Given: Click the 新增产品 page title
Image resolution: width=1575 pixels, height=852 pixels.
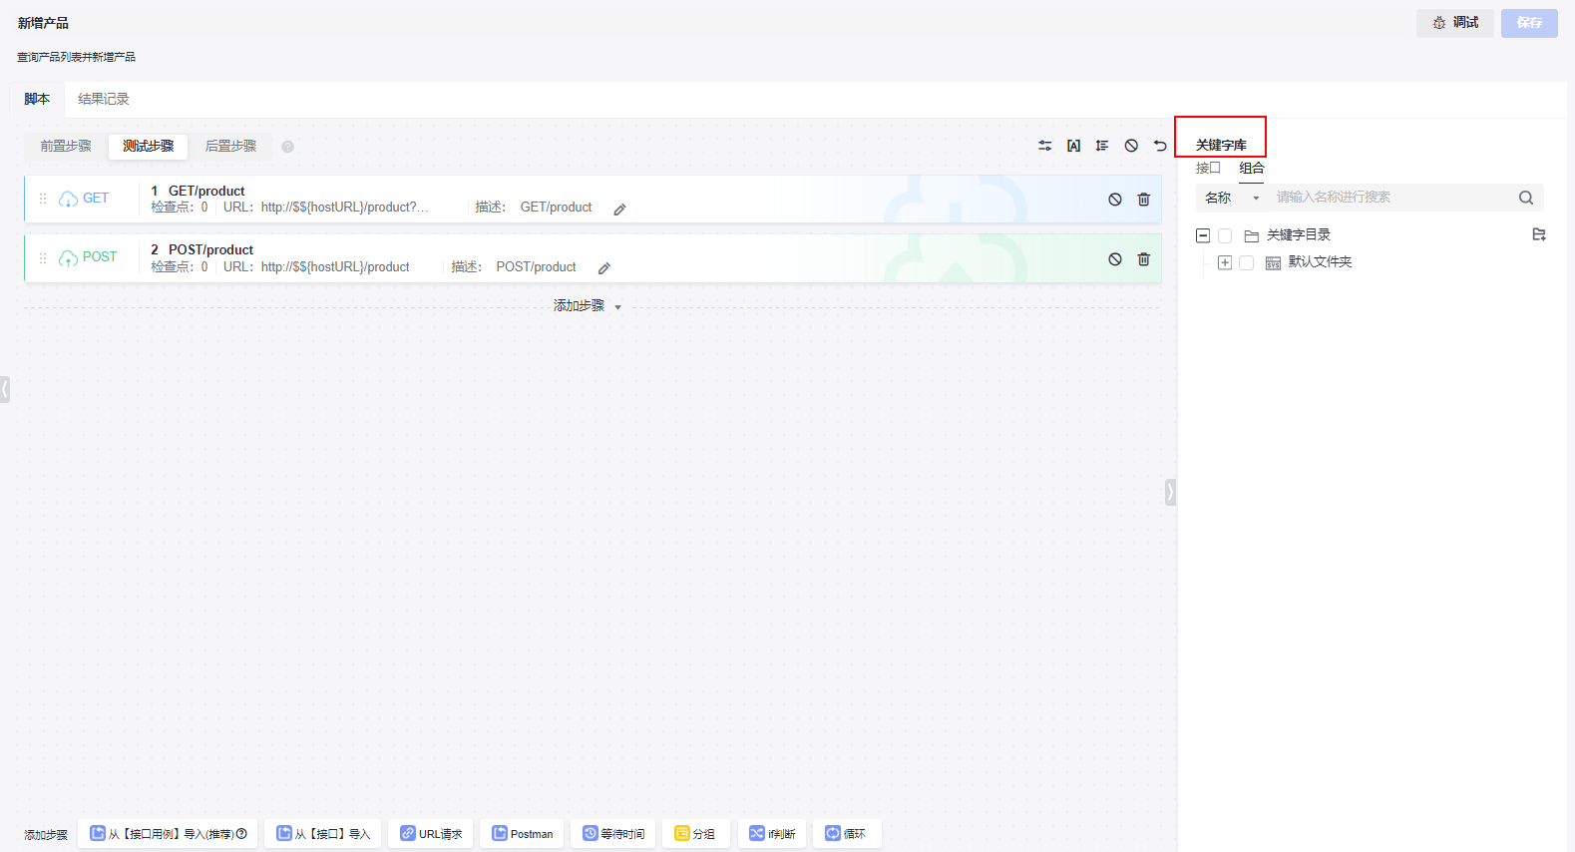Looking at the screenshot, I should 43,23.
